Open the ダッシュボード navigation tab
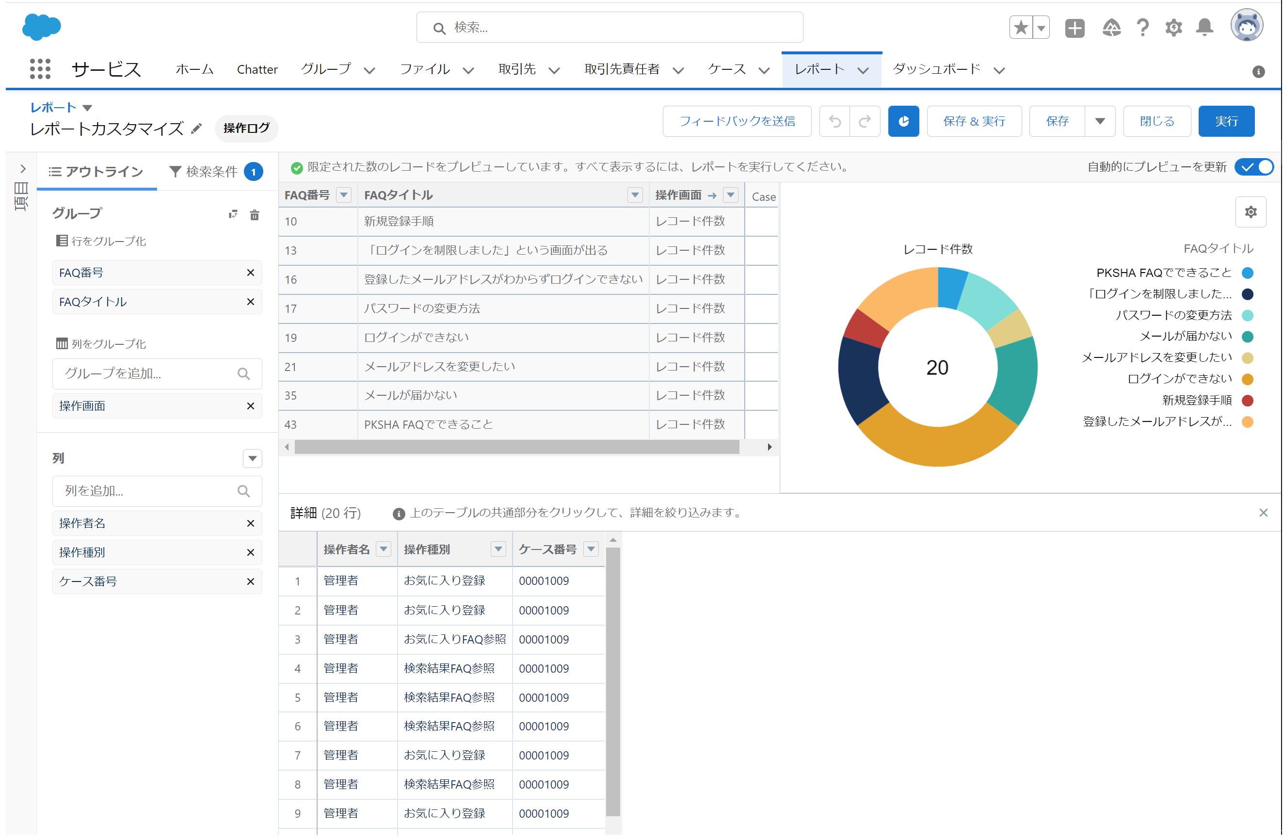 click(936, 69)
